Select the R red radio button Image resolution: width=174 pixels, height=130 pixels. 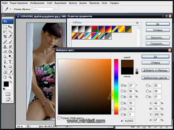pyautogui.click(x=122, y=103)
